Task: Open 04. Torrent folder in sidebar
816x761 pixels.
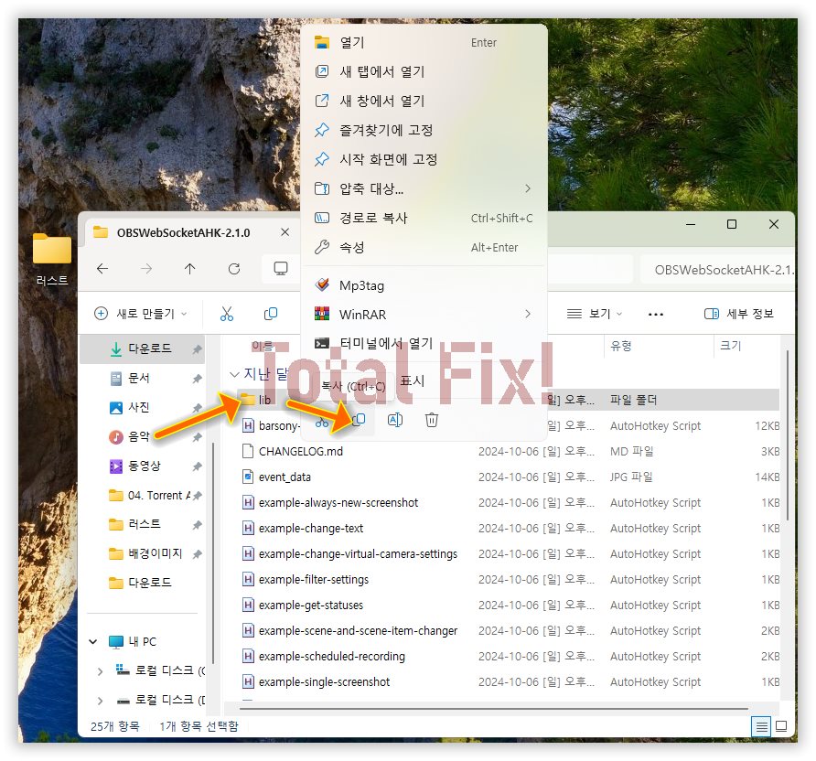Action: tap(142, 495)
